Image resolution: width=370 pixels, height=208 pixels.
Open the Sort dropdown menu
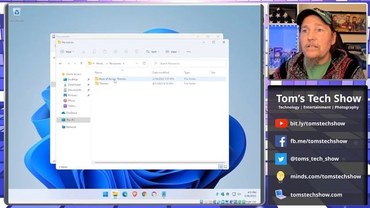[153, 51]
